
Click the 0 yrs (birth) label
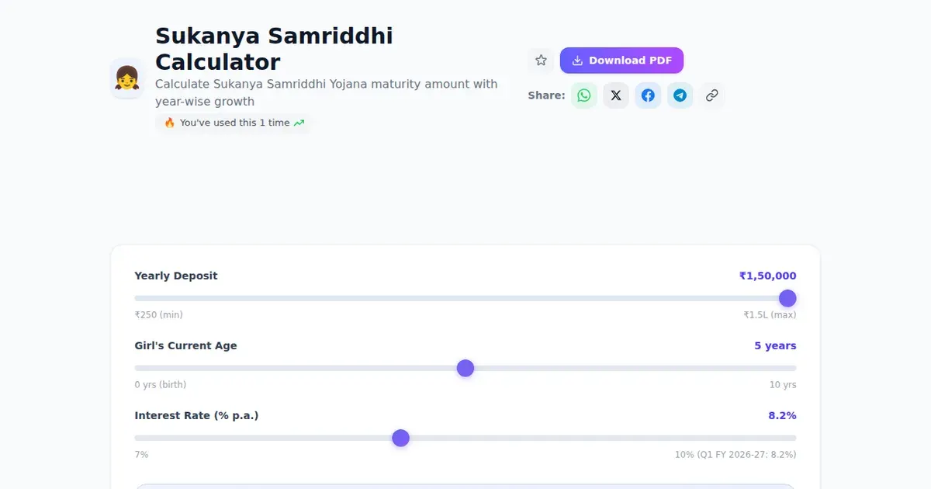coord(161,385)
